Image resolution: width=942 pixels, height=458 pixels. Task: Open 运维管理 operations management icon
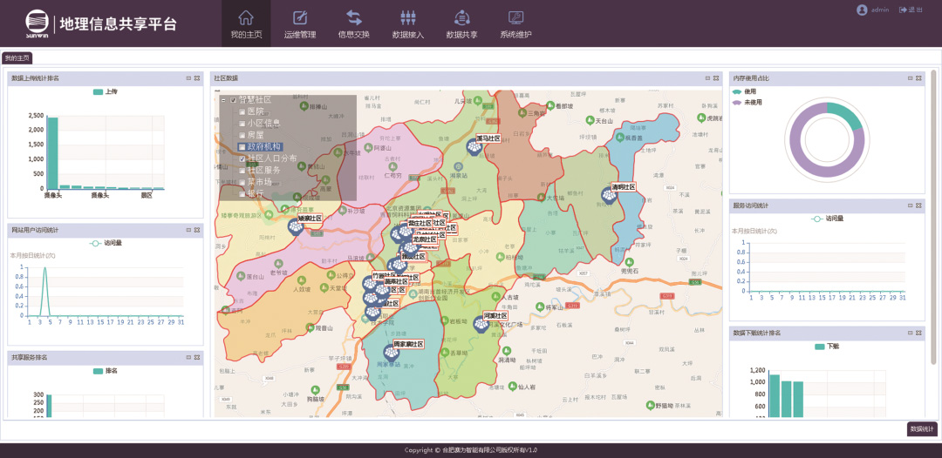[x=300, y=18]
